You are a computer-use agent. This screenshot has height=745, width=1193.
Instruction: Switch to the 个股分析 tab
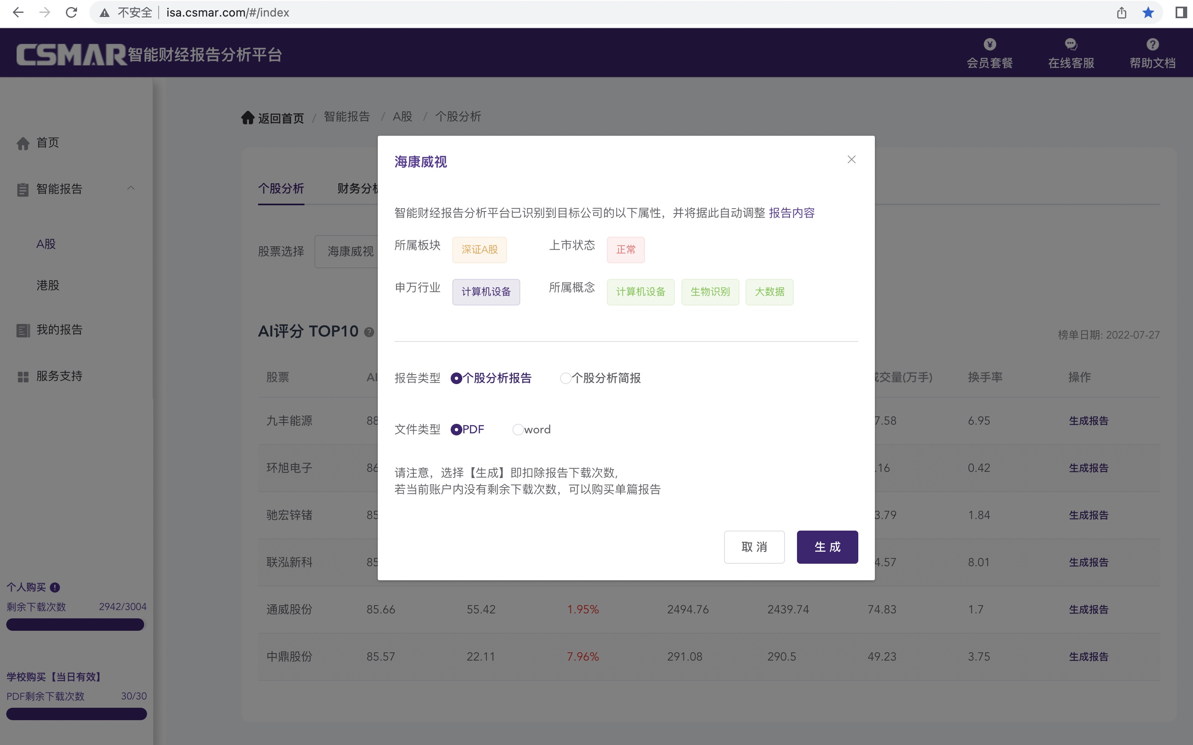(281, 189)
